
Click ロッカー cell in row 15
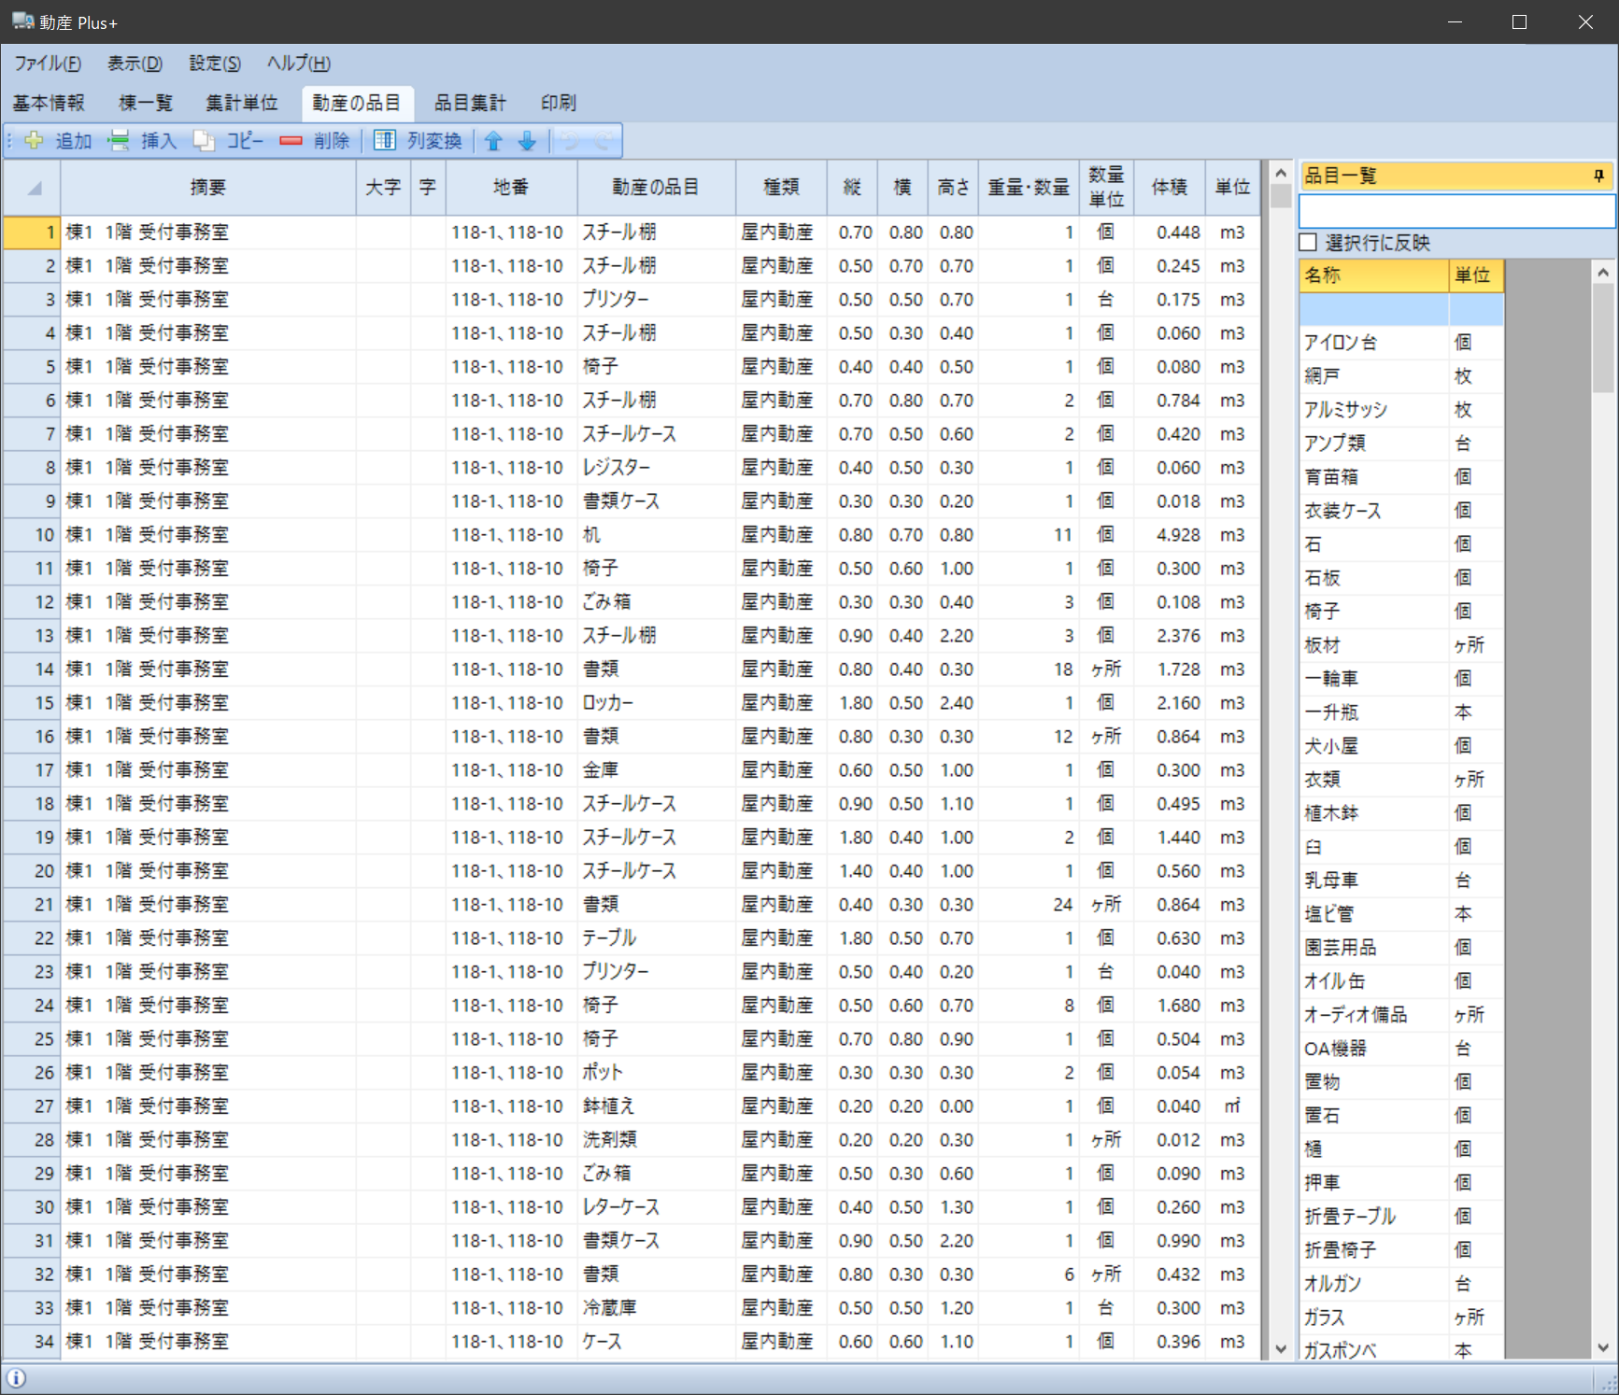point(656,703)
